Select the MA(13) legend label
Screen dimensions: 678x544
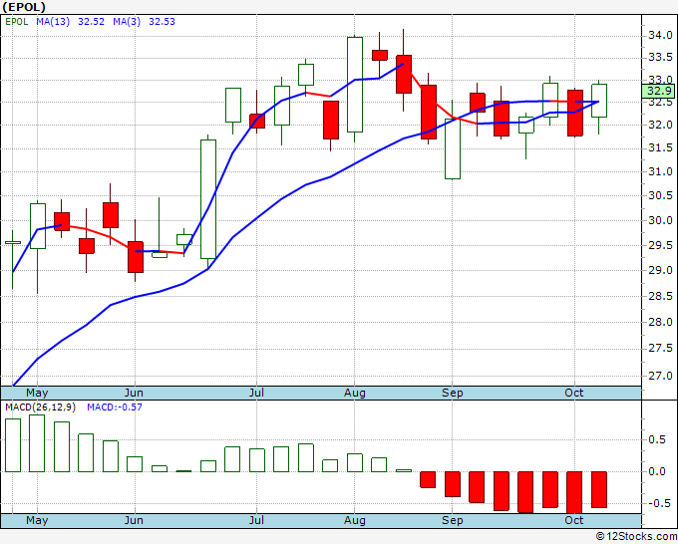[x=53, y=22]
